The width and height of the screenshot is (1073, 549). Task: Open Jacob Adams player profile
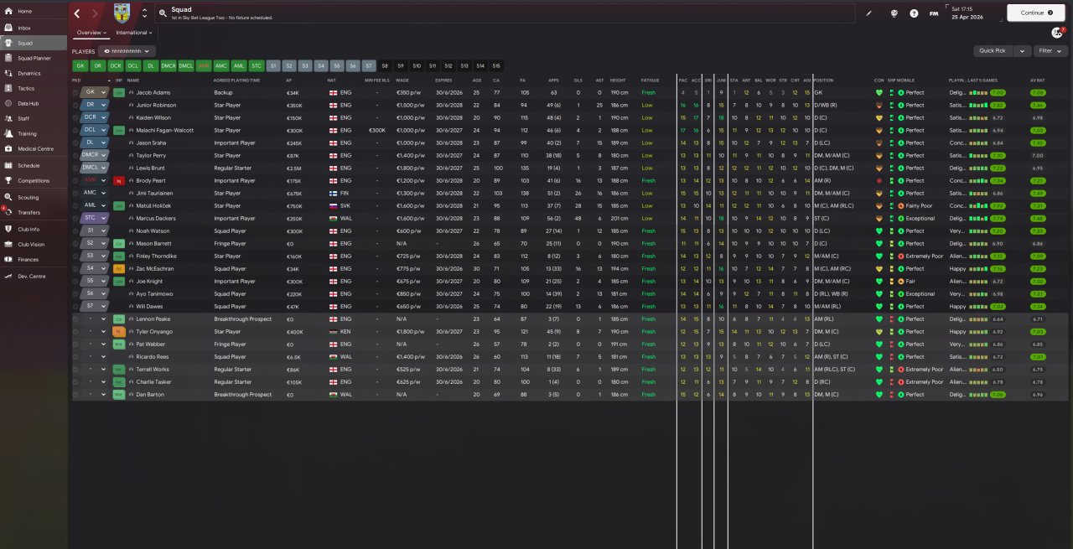pos(153,92)
